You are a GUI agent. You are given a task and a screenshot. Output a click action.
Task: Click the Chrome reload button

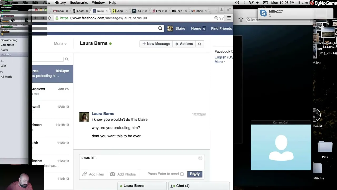(49, 18)
